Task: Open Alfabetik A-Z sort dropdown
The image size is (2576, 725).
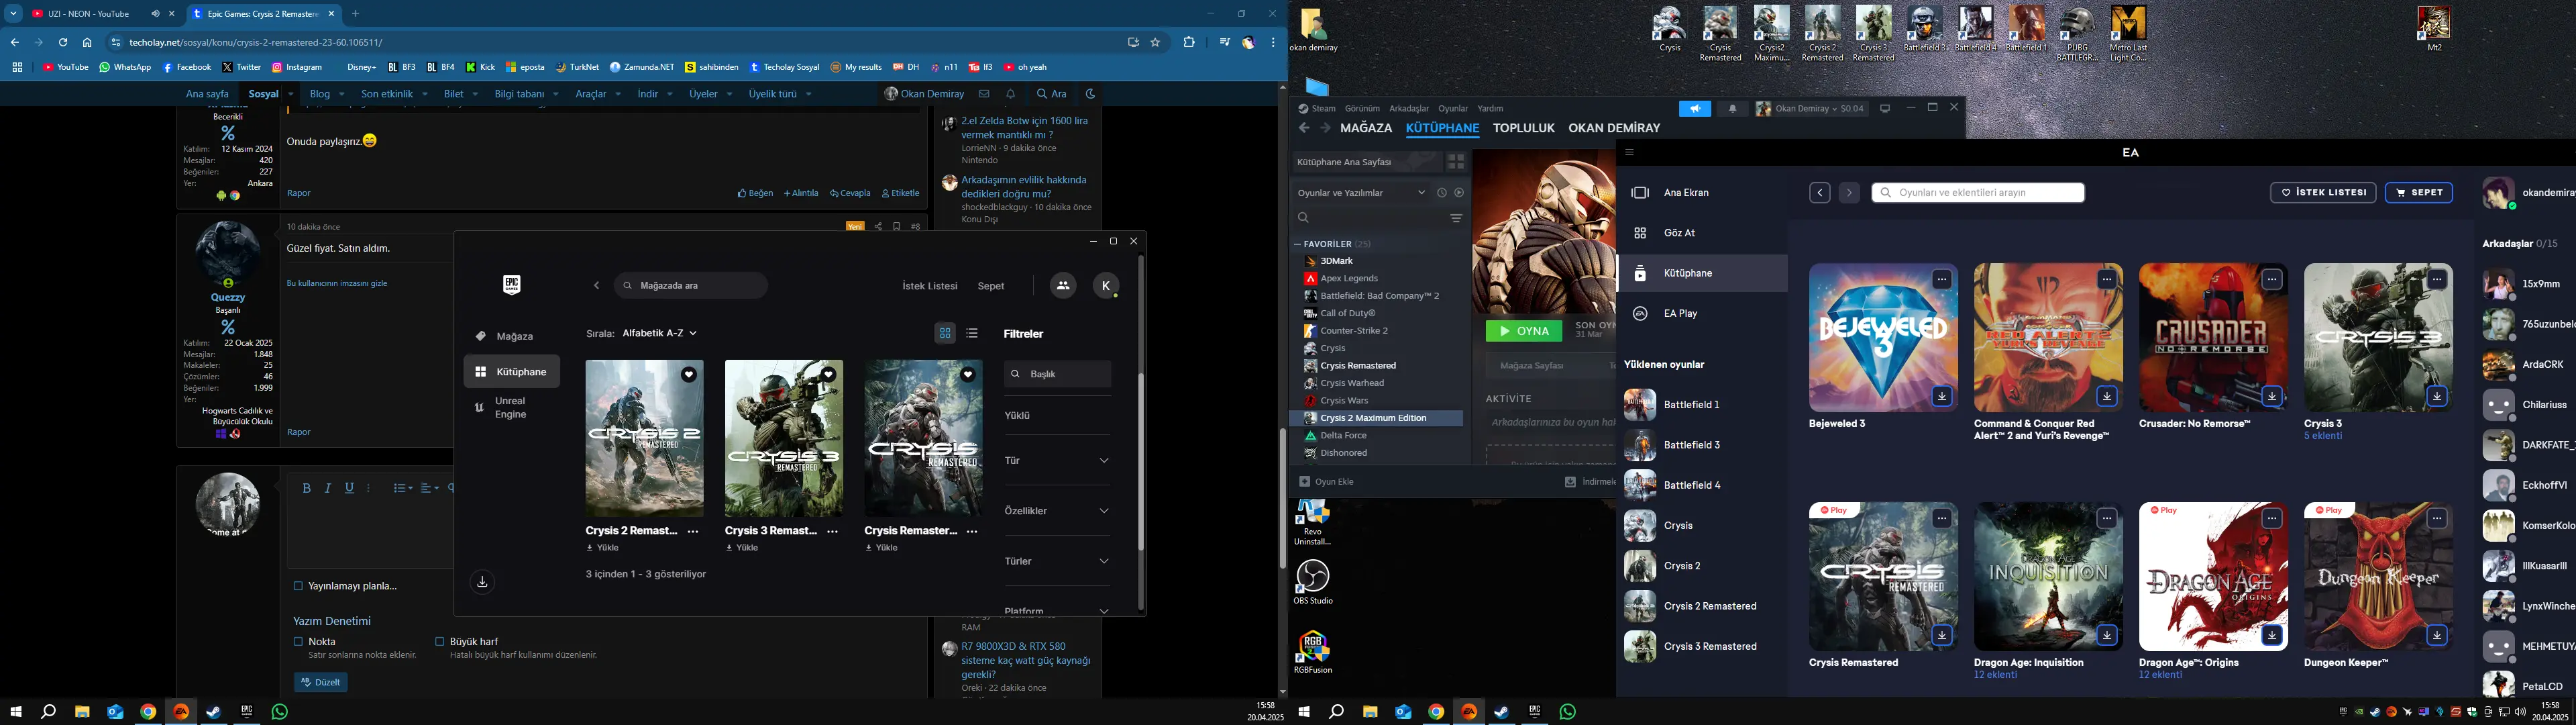Action: (659, 334)
